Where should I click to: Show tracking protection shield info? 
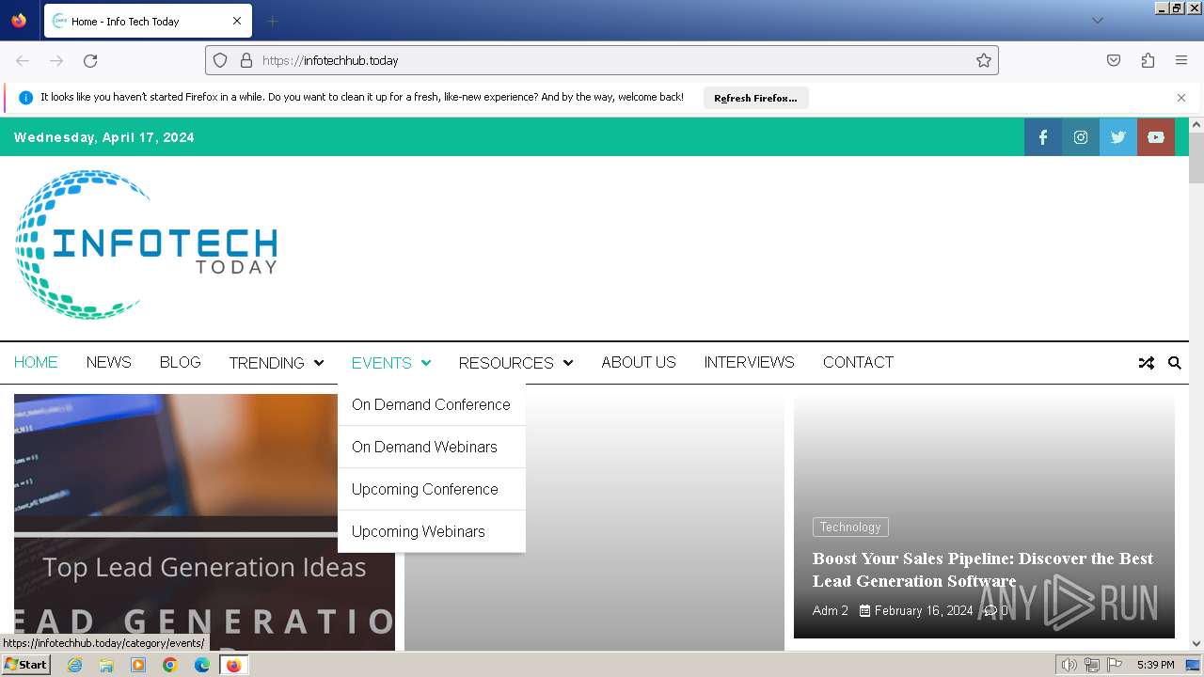220,60
